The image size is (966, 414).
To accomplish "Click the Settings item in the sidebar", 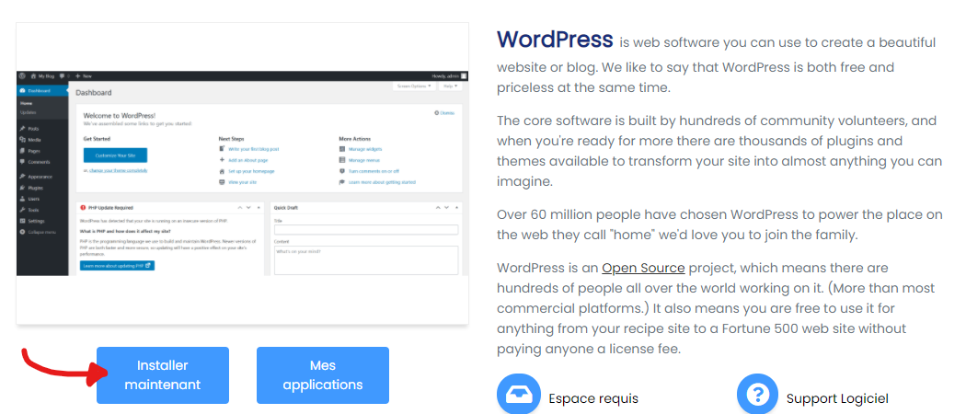I will point(36,221).
